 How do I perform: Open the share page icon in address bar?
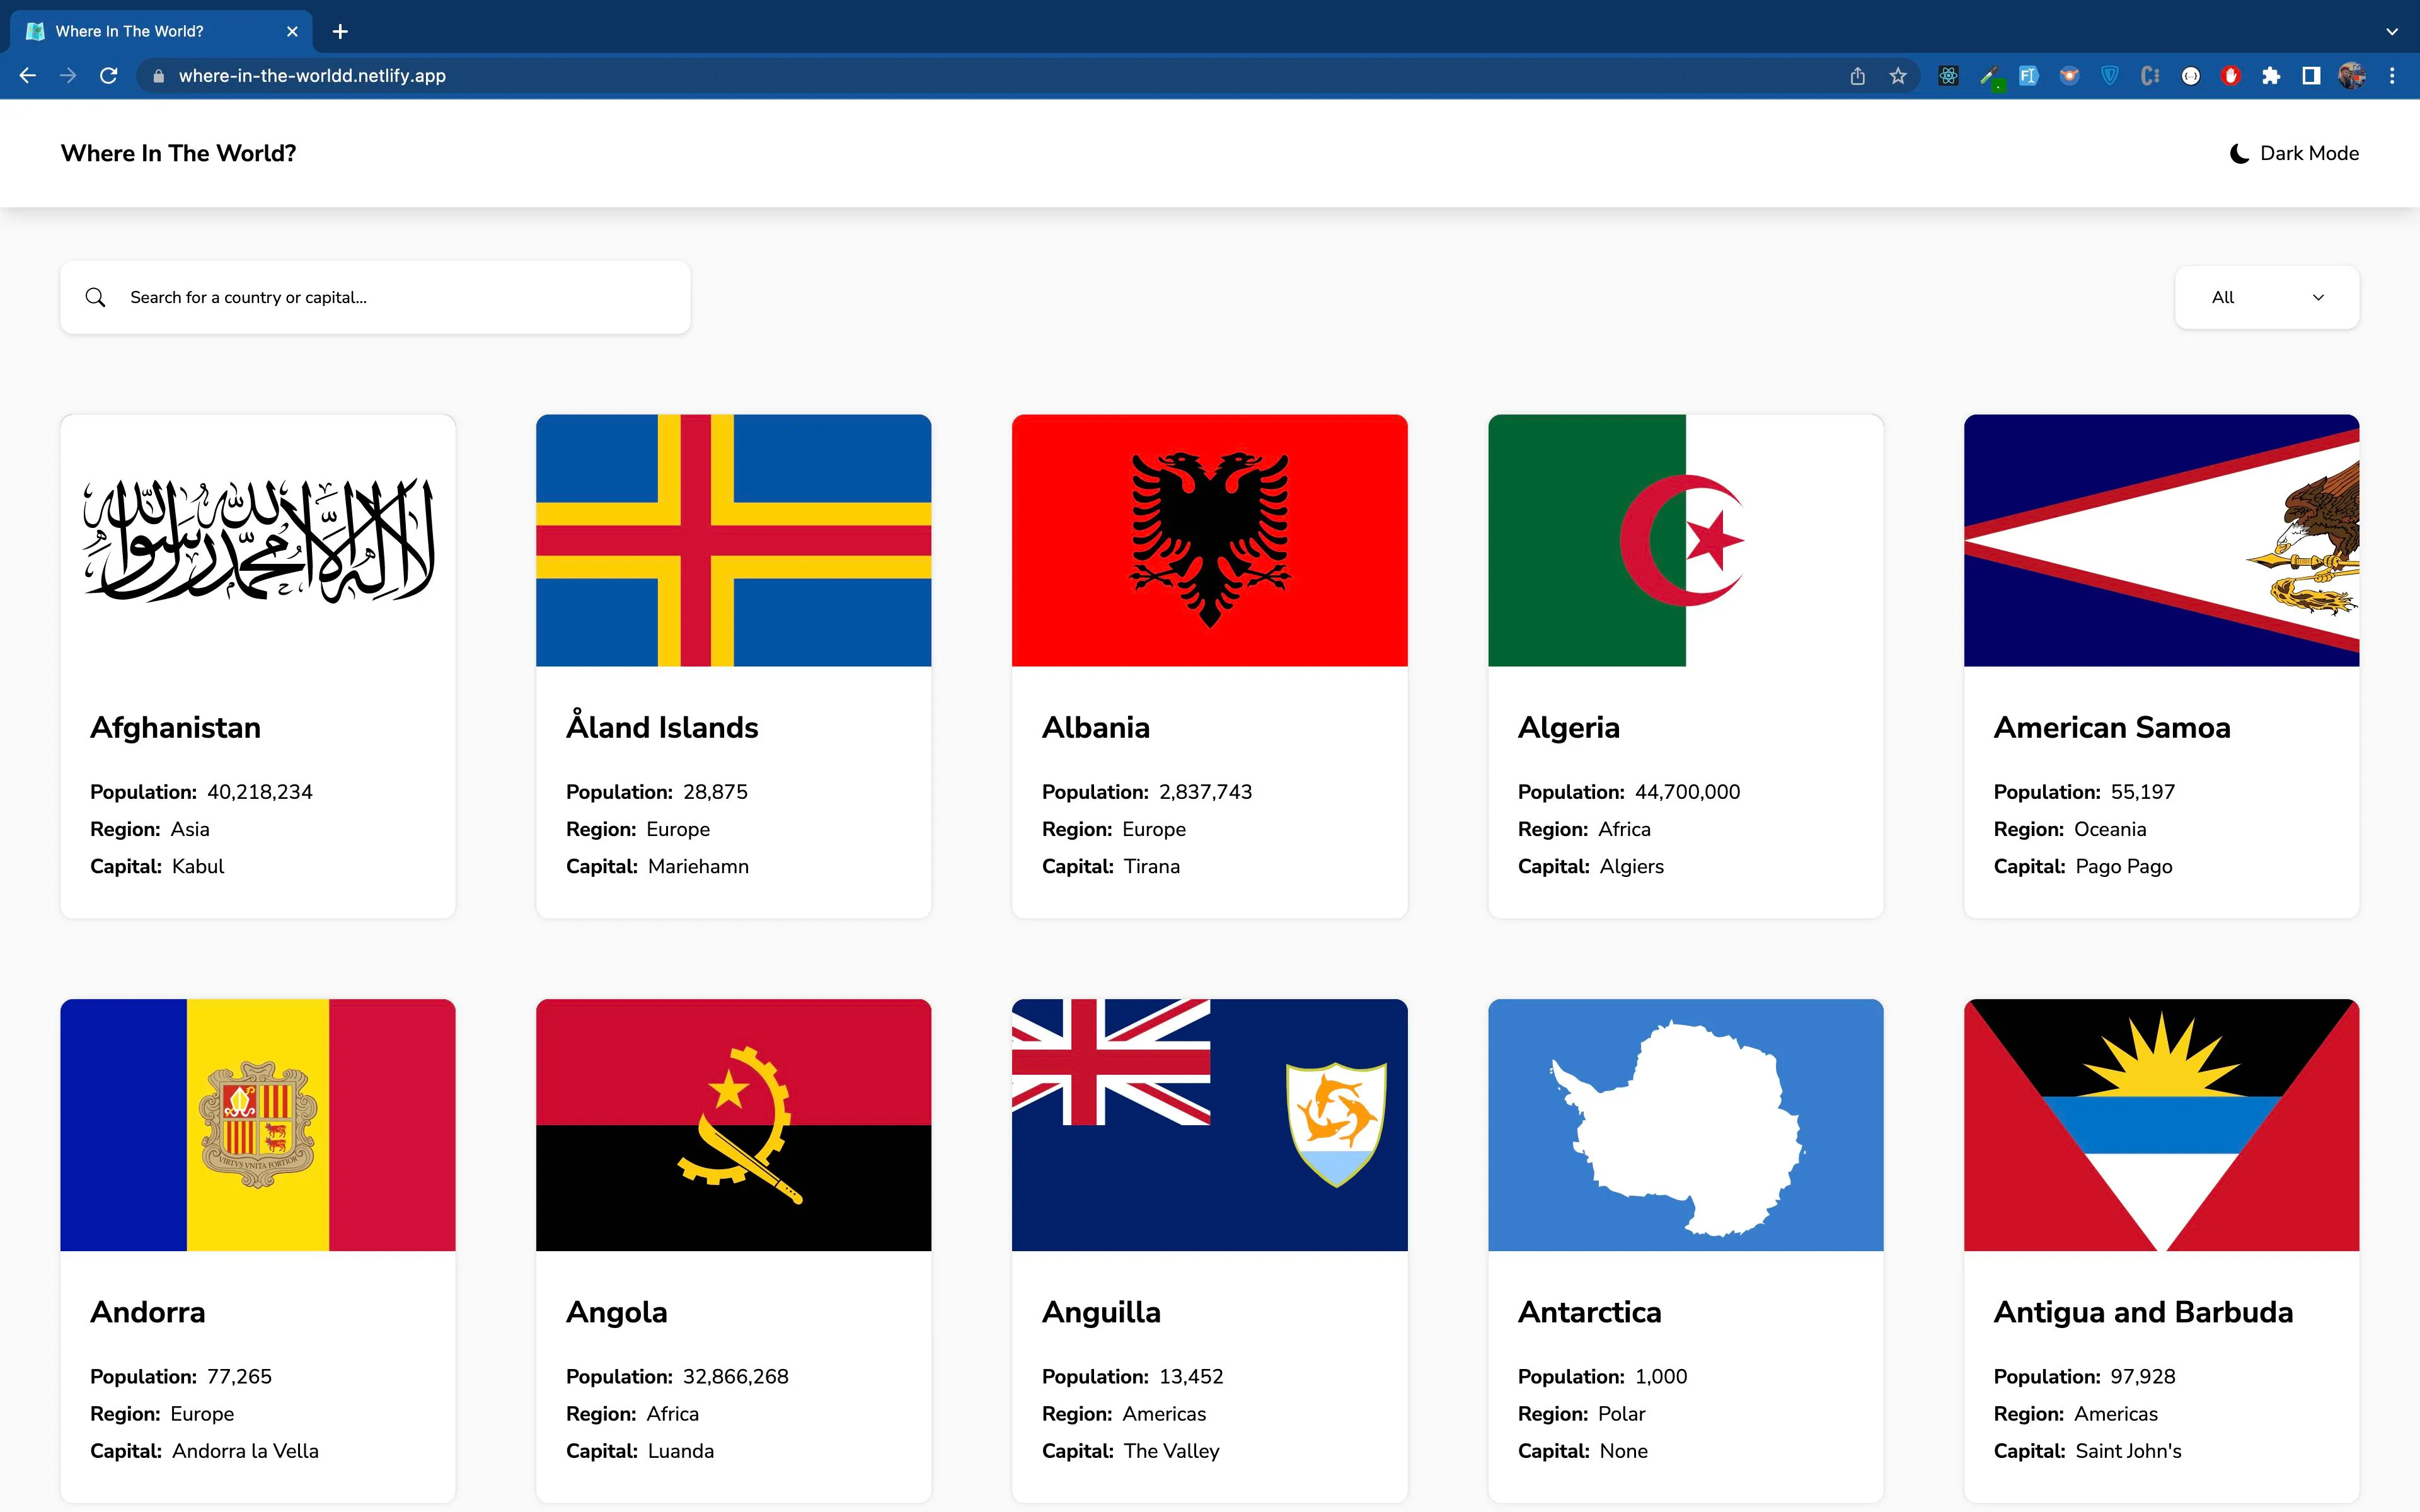(x=1857, y=76)
